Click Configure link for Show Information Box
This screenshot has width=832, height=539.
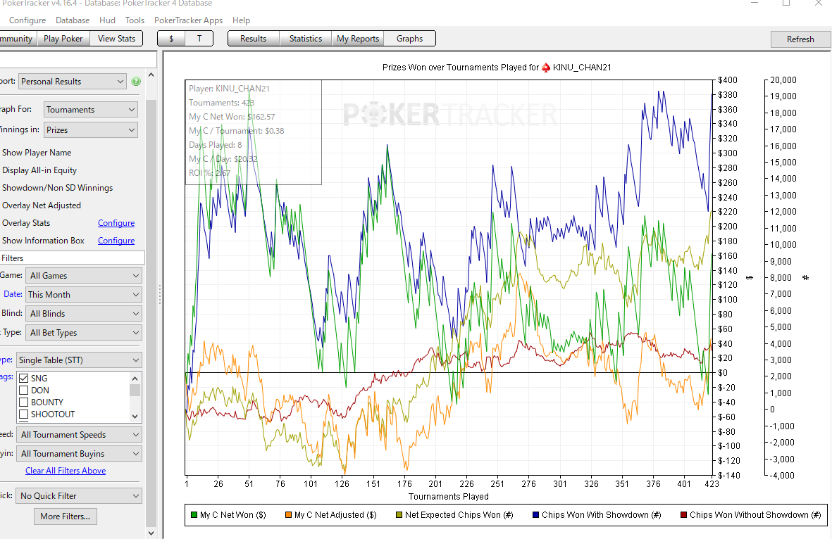[x=116, y=241]
